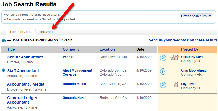Viewport: 218px width, 111px height.
Task: View Elly Levin's profile
Action: [188, 84]
